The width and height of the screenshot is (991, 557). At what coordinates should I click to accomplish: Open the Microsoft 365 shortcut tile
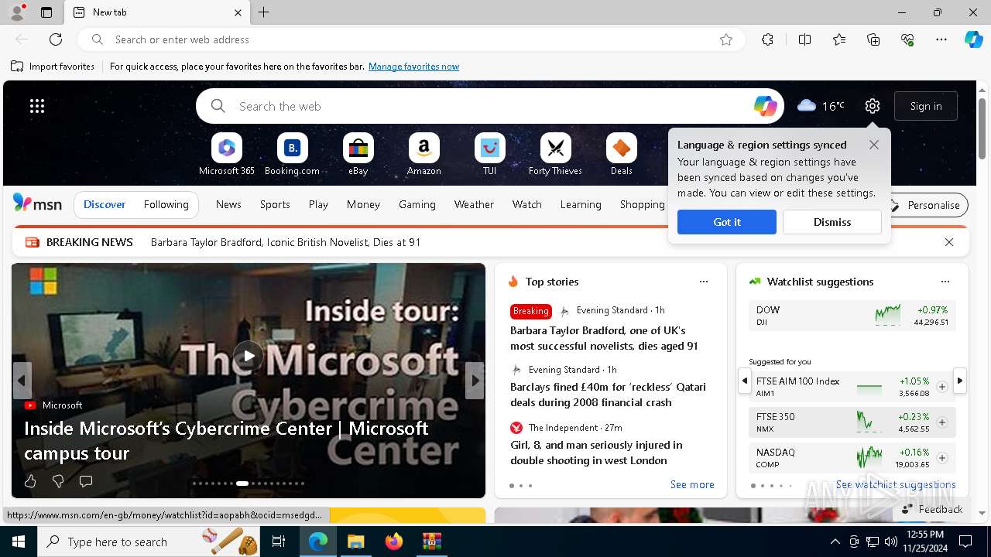coord(226,154)
